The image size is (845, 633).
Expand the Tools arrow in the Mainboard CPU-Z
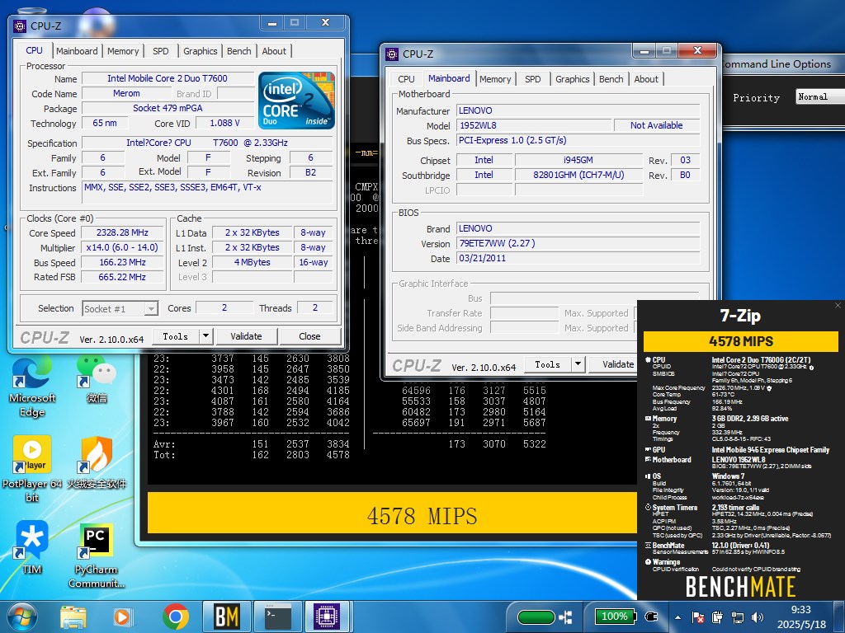click(x=578, y=364)
